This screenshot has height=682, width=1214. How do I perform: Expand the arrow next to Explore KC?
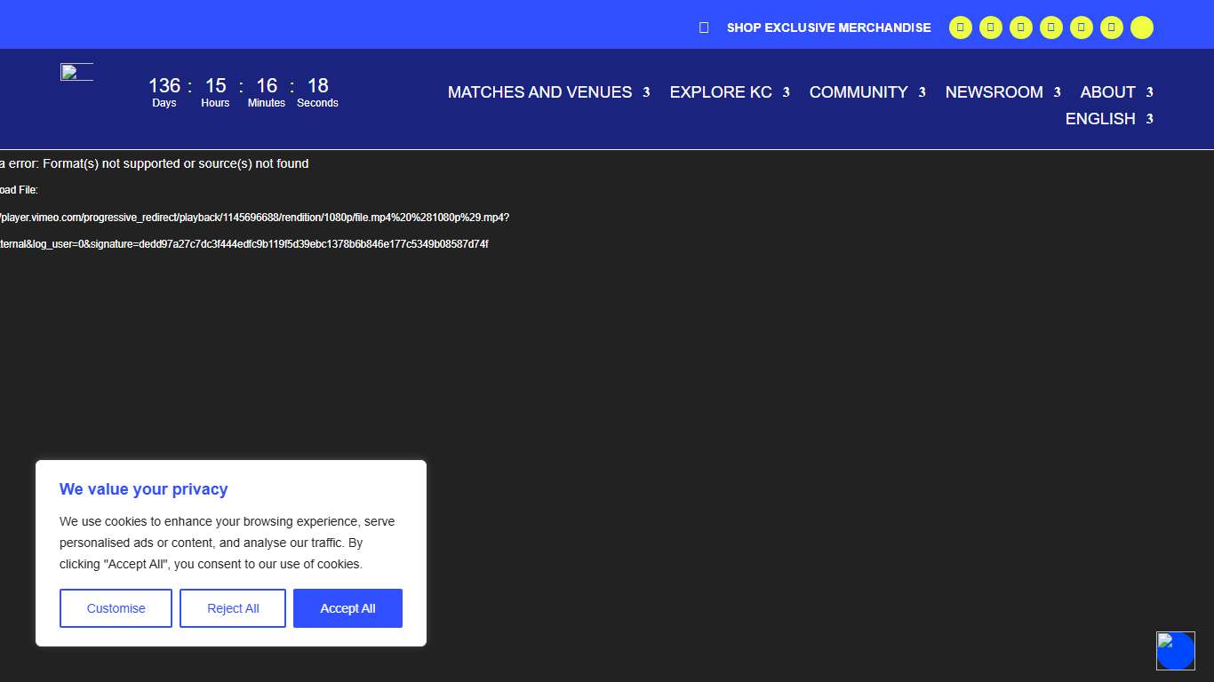[x=786, y=92]
